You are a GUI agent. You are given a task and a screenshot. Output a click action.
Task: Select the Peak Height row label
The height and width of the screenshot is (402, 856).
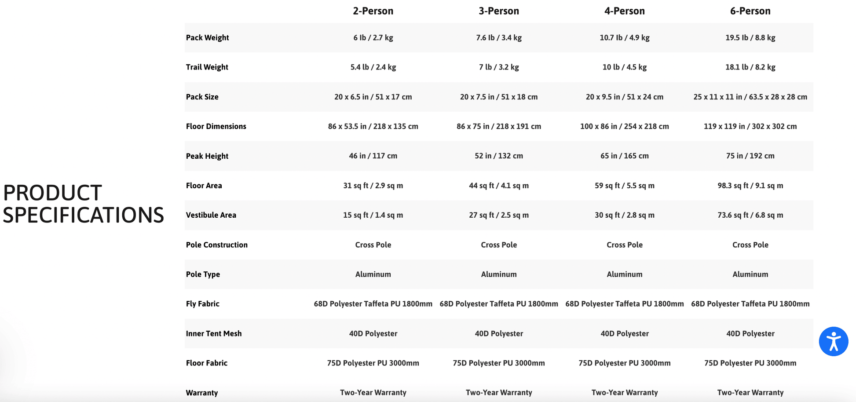tap(207, 156)
